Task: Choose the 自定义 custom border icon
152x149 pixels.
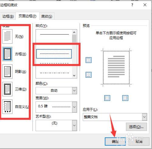Action: 7,107
